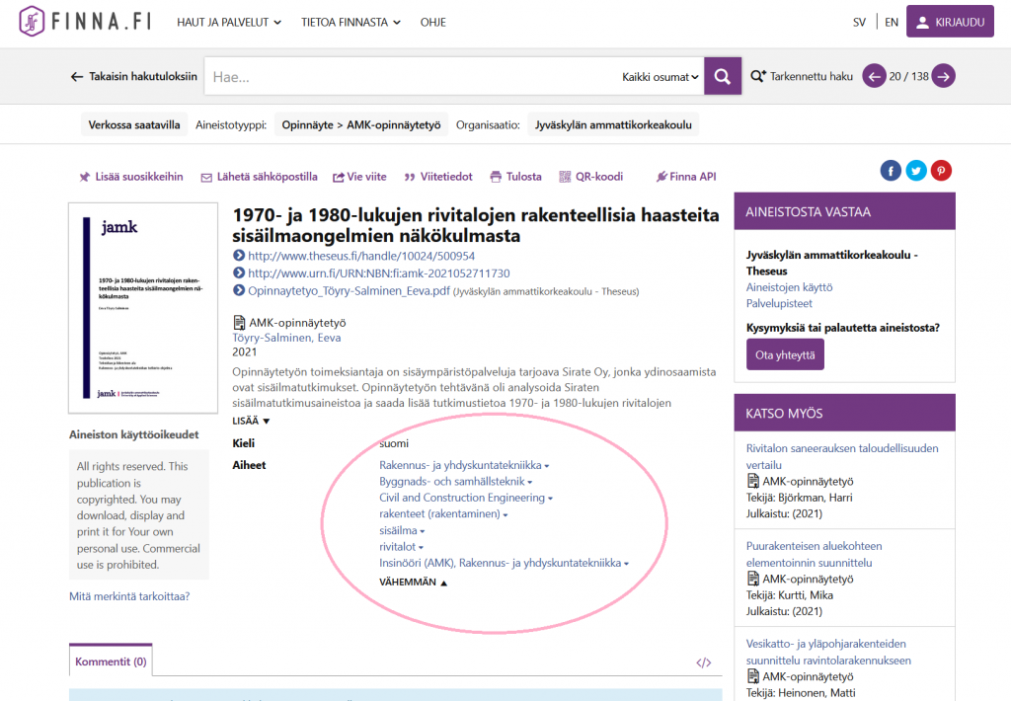The height and width of the screenshot is (701, 1011).
Task: Share record on Facebook icon
Action: (891, 171)
